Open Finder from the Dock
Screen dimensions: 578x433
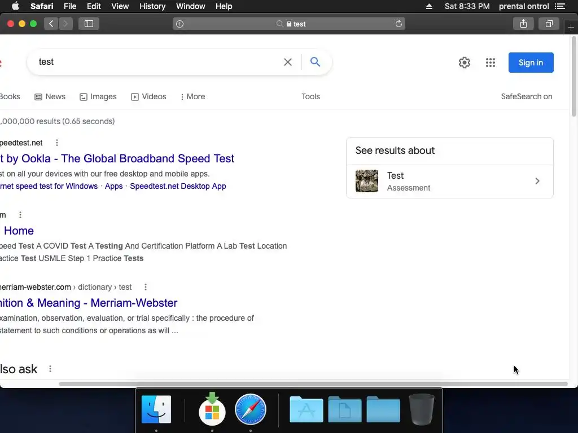click(x=156, y=409)
